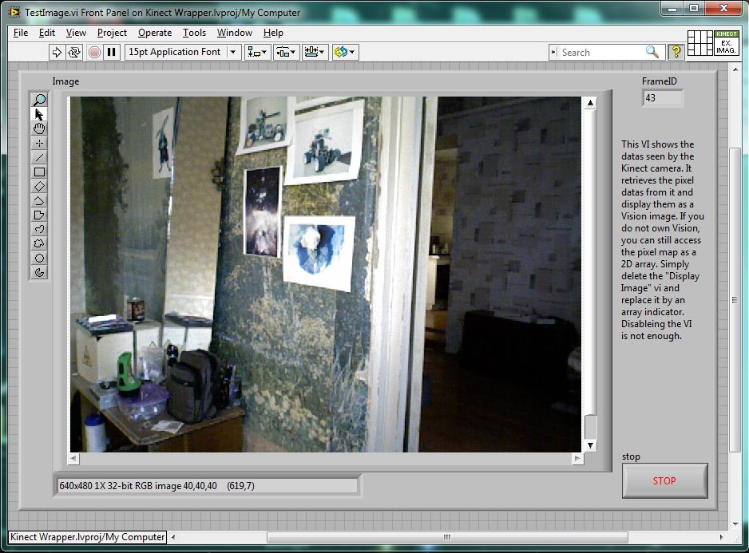Image resolution: width=749 pixels, height=553 pixels.
Task: Open the Tools menu
Action: click(x=194, y=33)
